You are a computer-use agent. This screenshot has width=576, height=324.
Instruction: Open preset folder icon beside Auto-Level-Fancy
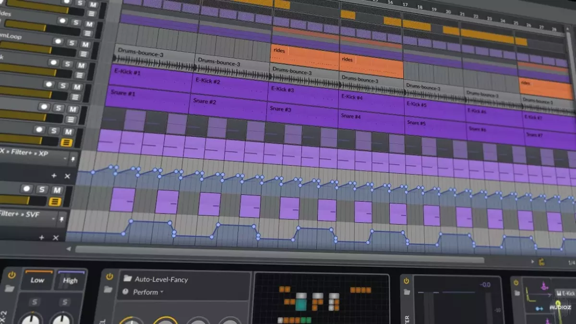127,278
